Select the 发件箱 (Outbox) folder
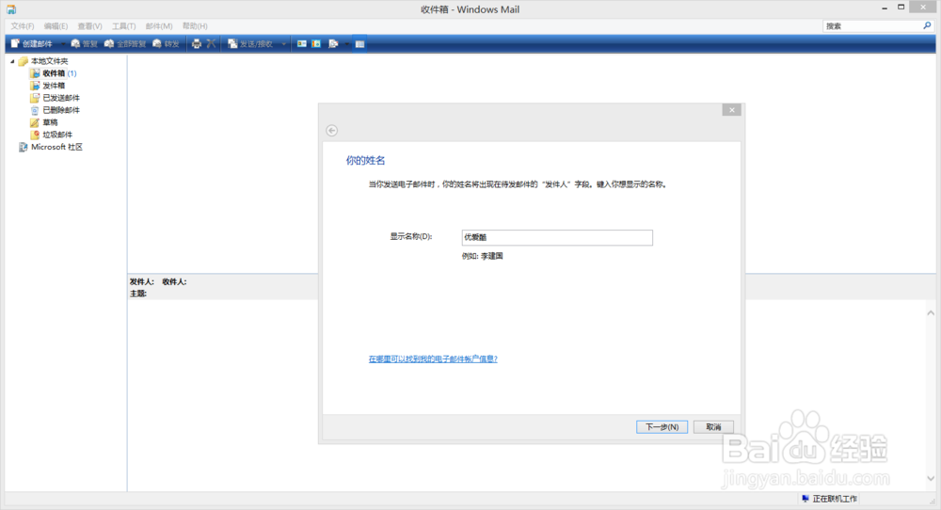This screenshot has height=510, width=941. (x=54, y=86)
